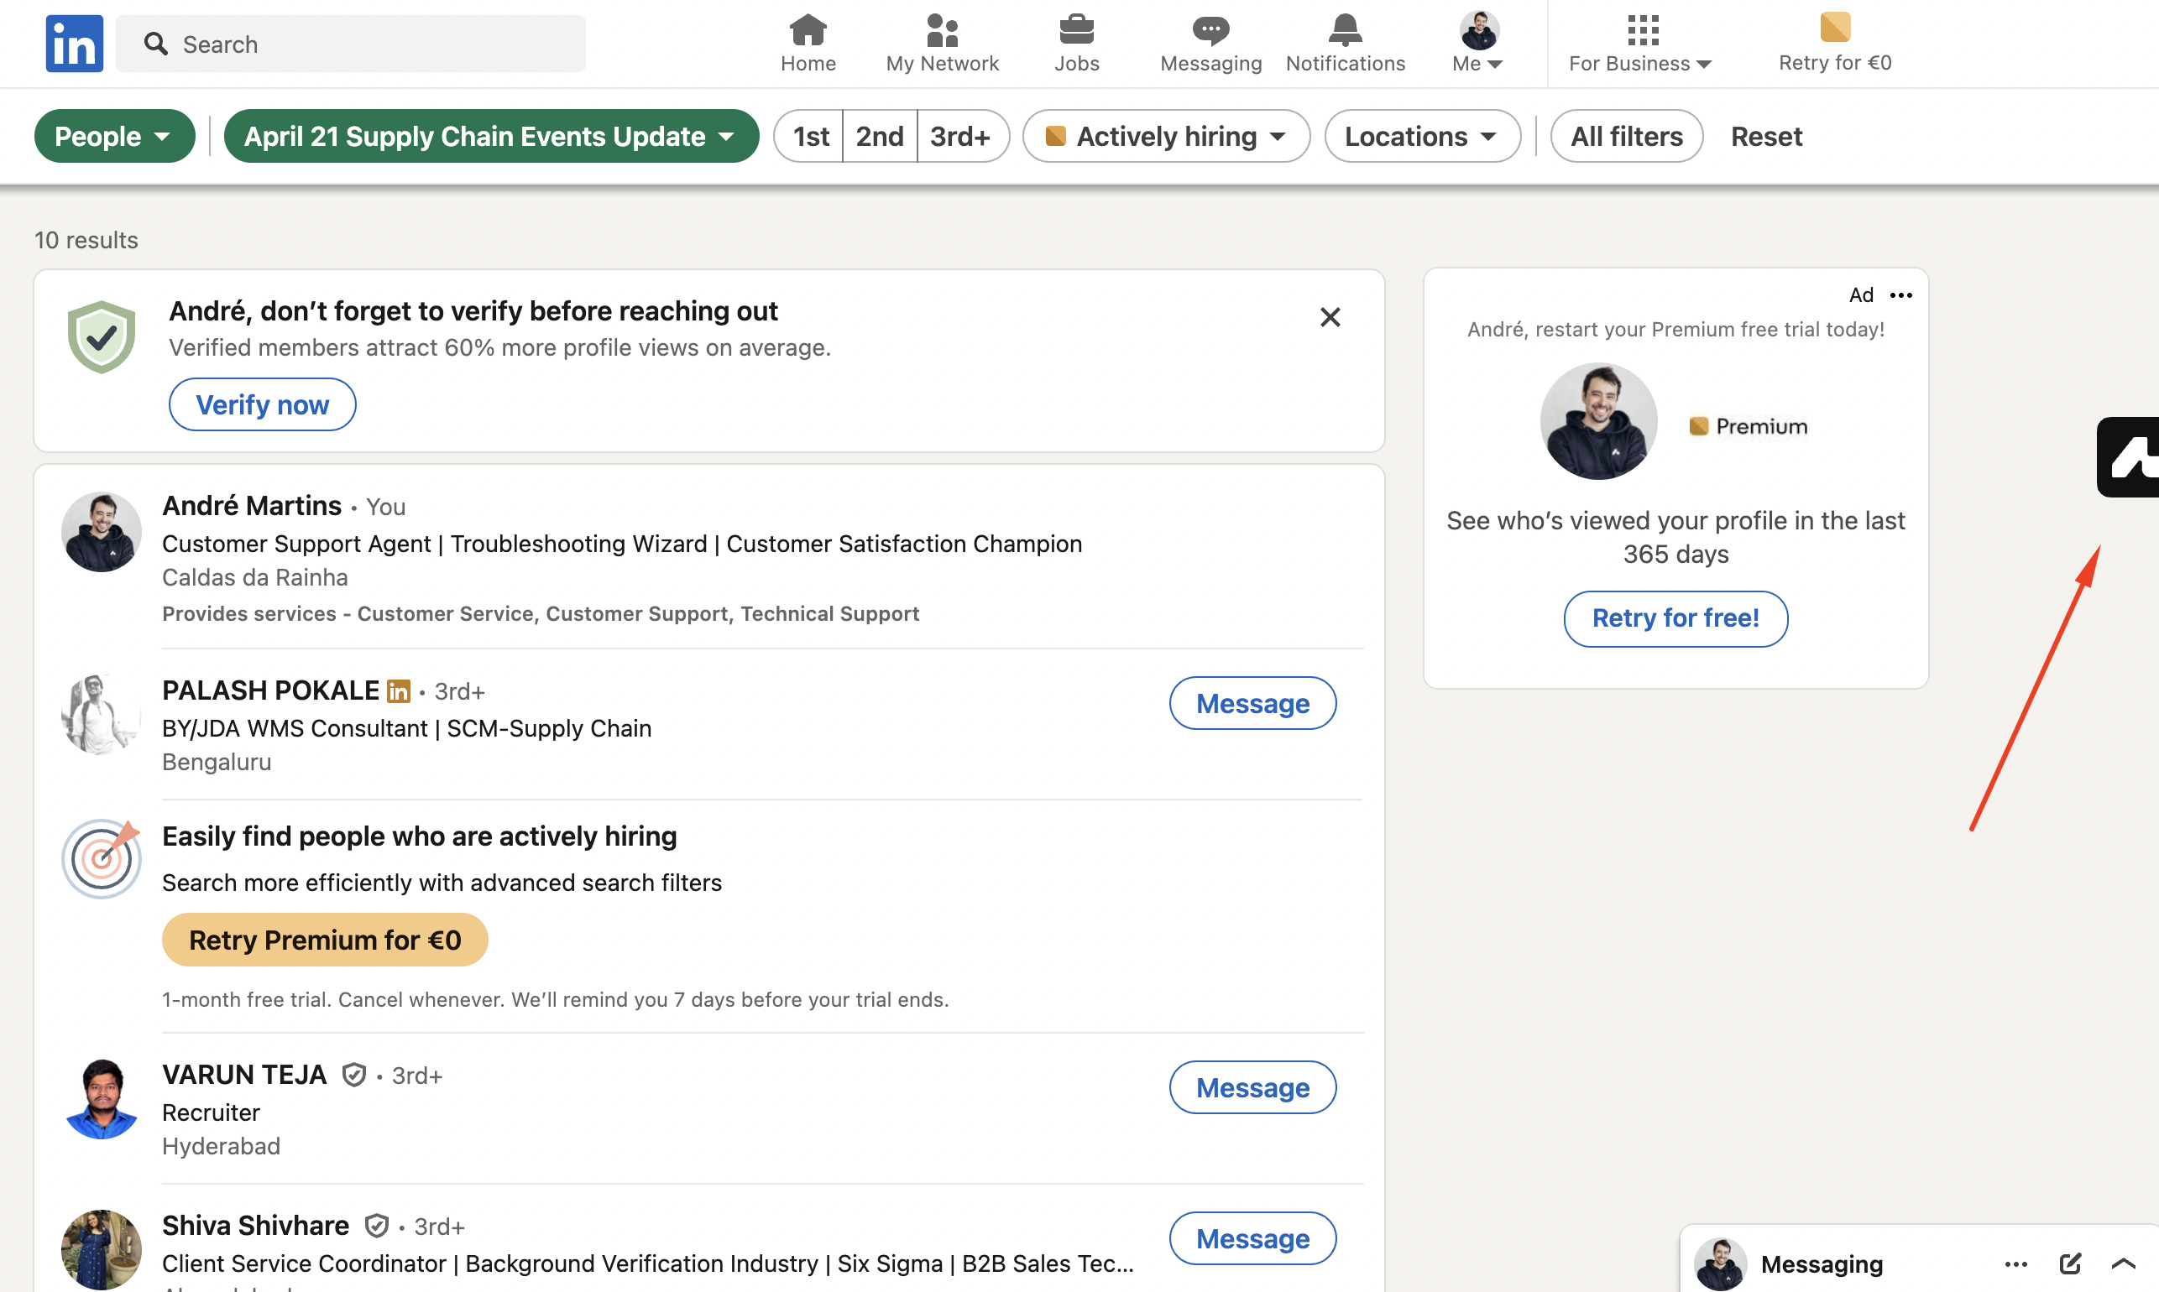Image resolution: width=2159 pixels, height=1292 pixels.
Task: Click the 'Caldas da Rainha' location text
Action: [x=255, y=578]
